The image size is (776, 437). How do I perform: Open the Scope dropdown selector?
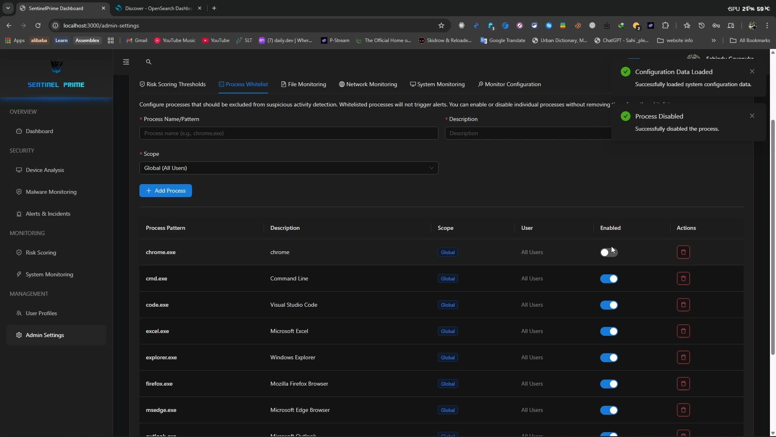(x=289, y=168)
